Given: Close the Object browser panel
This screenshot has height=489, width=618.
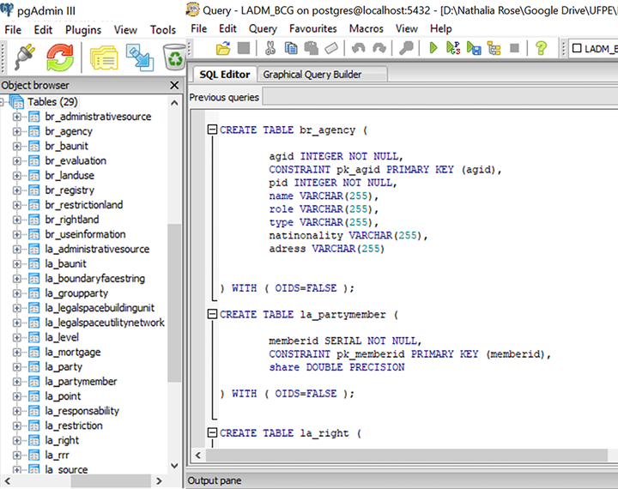Looking at the screenshot, I should click(x=175, y=85).
